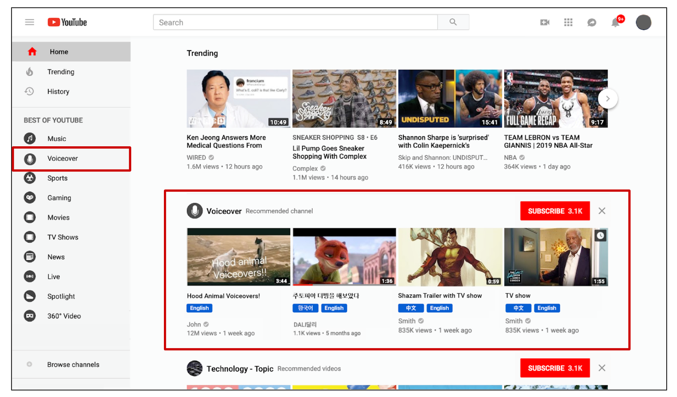Click English tag under TV show video
The width and height of the screenshot is (677, 397).
pos(547,308)
